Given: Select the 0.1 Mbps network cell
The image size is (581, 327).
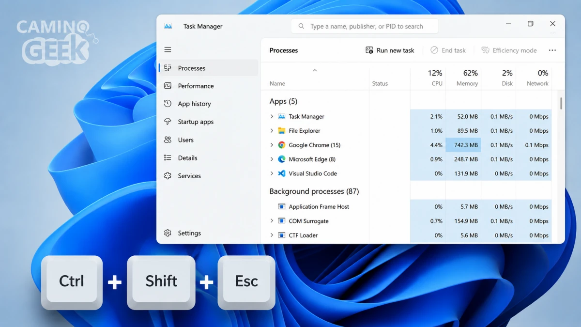Looking at the screenshot, I should (534, 145).
